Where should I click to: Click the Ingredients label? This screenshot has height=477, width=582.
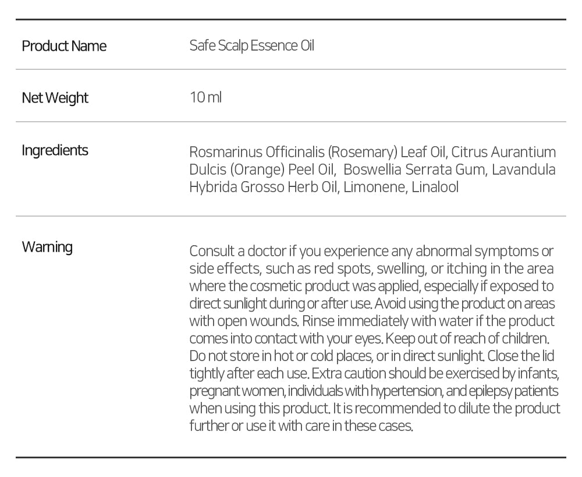[x=55, y=150]
